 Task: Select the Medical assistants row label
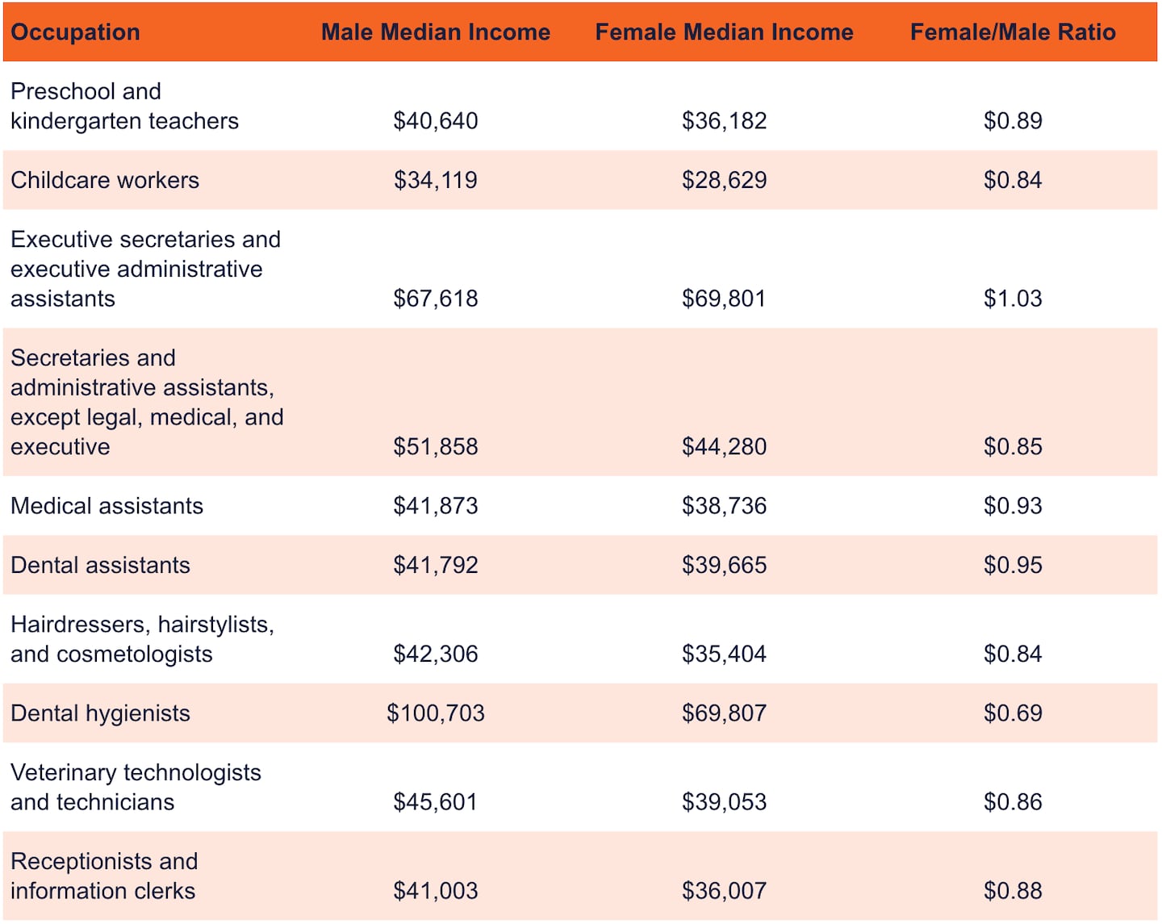click(x=107, y=506)
